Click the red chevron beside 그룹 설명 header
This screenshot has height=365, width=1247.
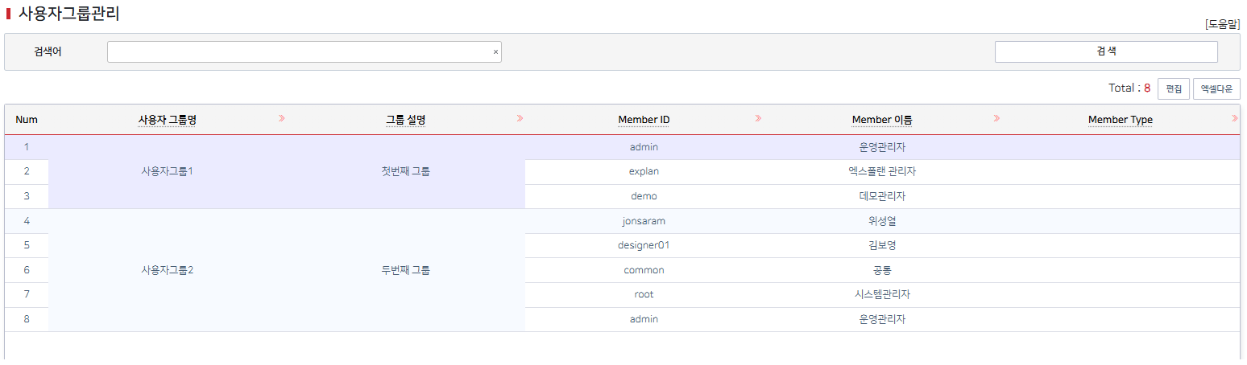[x=520, y=119]
